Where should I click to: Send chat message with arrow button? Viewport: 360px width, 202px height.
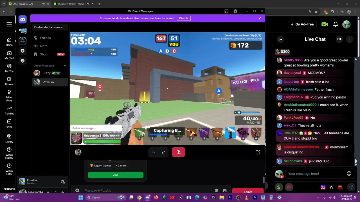[351, 187]
